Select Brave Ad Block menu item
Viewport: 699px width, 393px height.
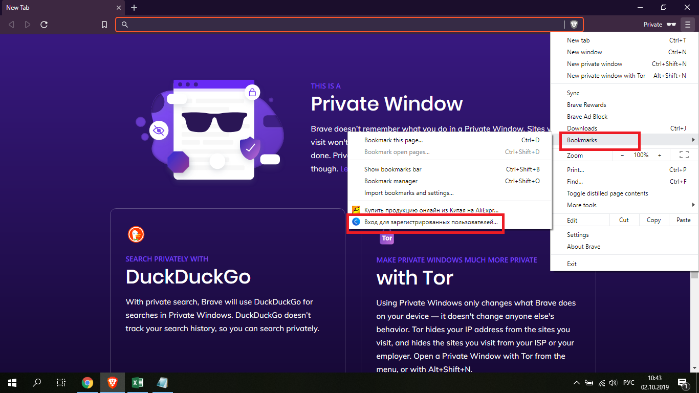point(624,117)
